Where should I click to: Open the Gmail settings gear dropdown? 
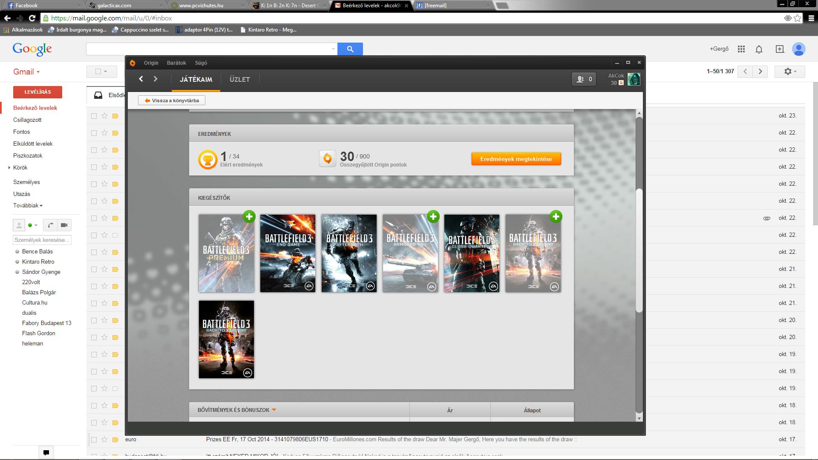point(789,72)
